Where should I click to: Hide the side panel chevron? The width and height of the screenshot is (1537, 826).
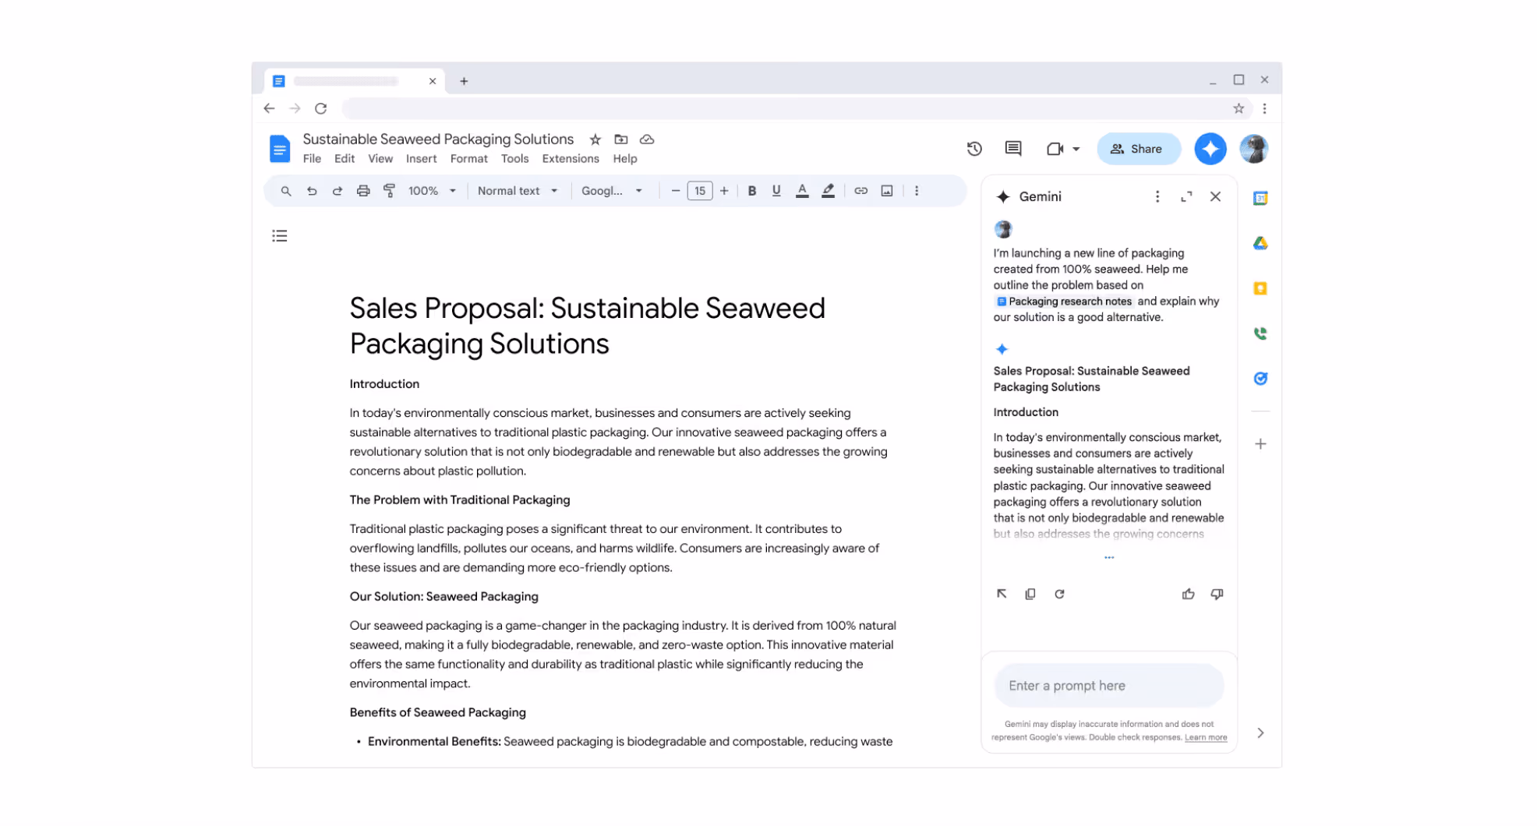[1260, 733]
